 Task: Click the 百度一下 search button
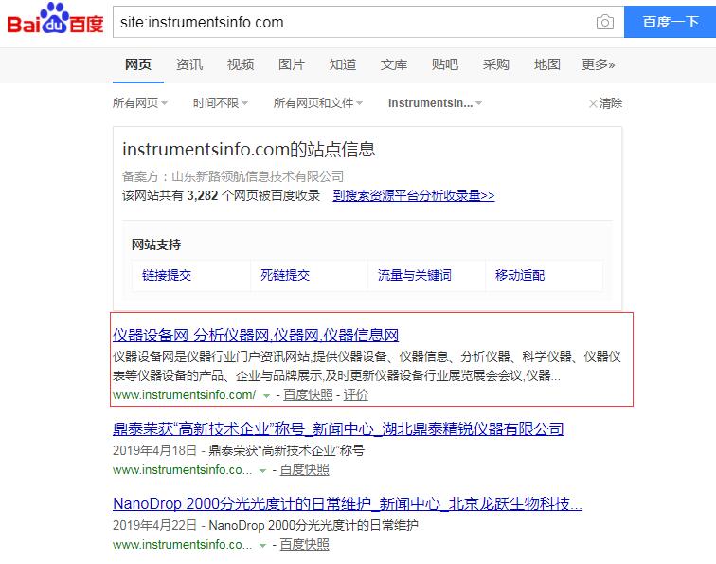point(670,22)
